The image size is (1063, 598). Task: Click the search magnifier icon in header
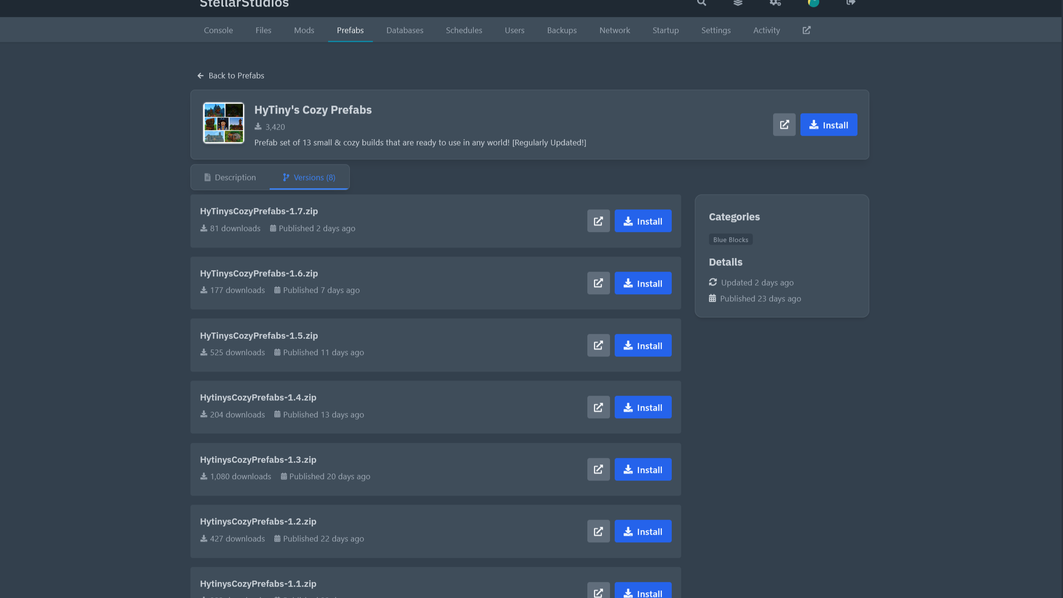pos(701,3)
